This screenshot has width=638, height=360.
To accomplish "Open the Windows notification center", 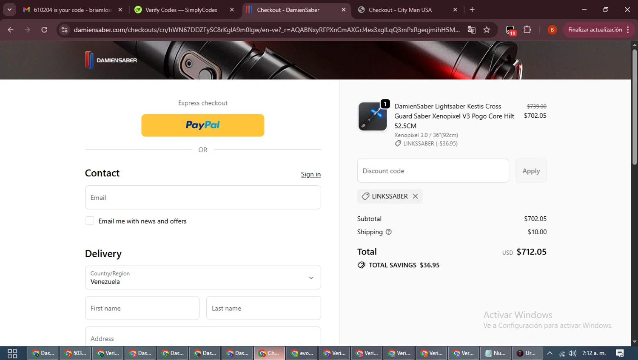I will (620, 353).
